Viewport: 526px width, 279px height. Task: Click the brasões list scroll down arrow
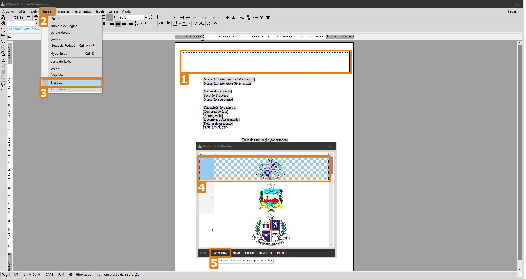(331, 245)
